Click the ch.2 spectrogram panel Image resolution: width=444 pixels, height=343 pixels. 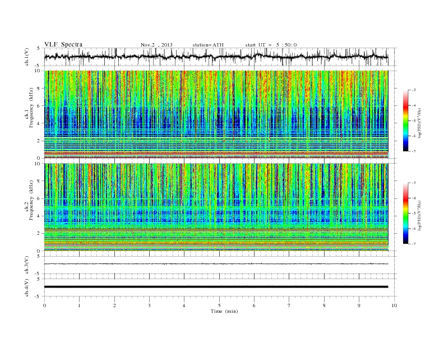(216, 207)
